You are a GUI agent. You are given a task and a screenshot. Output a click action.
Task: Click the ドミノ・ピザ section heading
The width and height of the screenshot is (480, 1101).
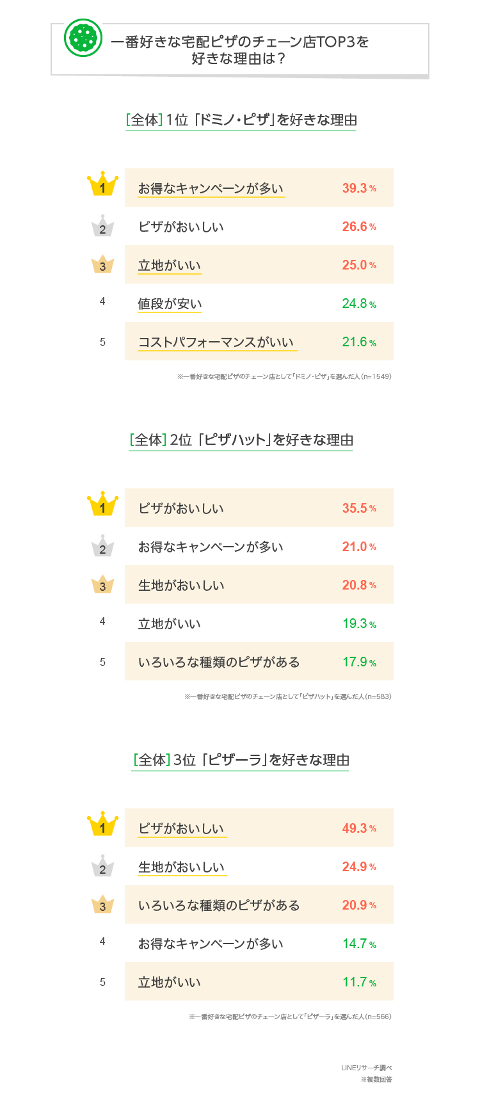pos(241,120)
